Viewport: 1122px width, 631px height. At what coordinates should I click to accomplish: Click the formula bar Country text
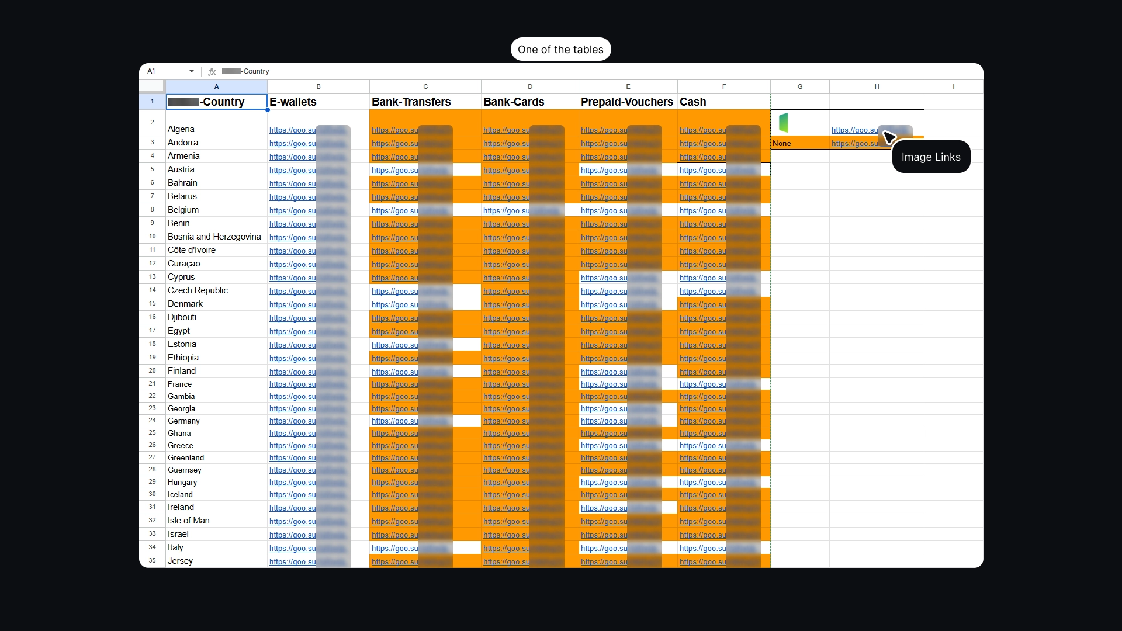[256, 71]
